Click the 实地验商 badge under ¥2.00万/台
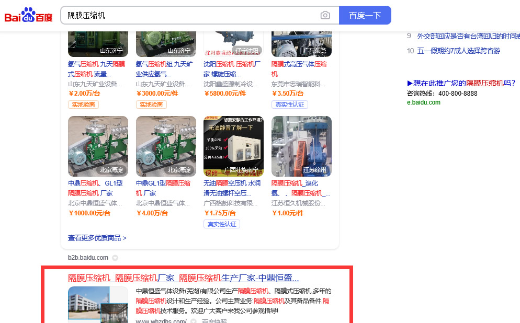This screenshot has width=520, height=323. (83, 105)
